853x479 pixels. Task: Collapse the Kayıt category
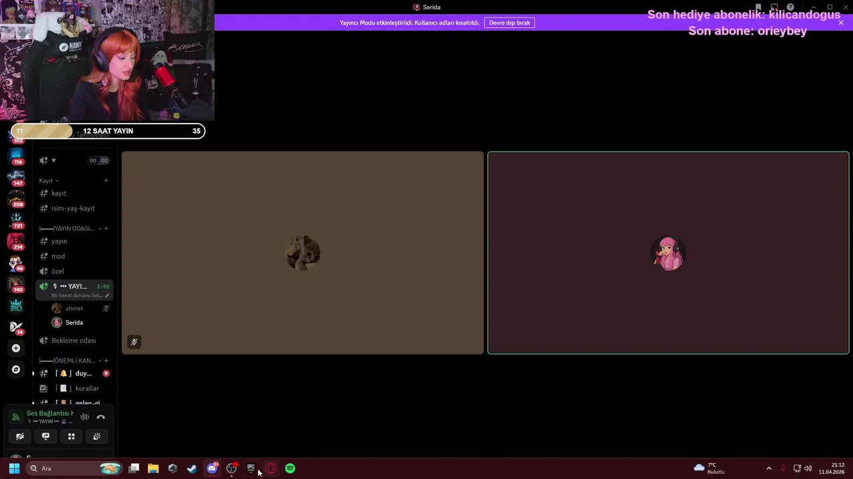tap(49, 181)
